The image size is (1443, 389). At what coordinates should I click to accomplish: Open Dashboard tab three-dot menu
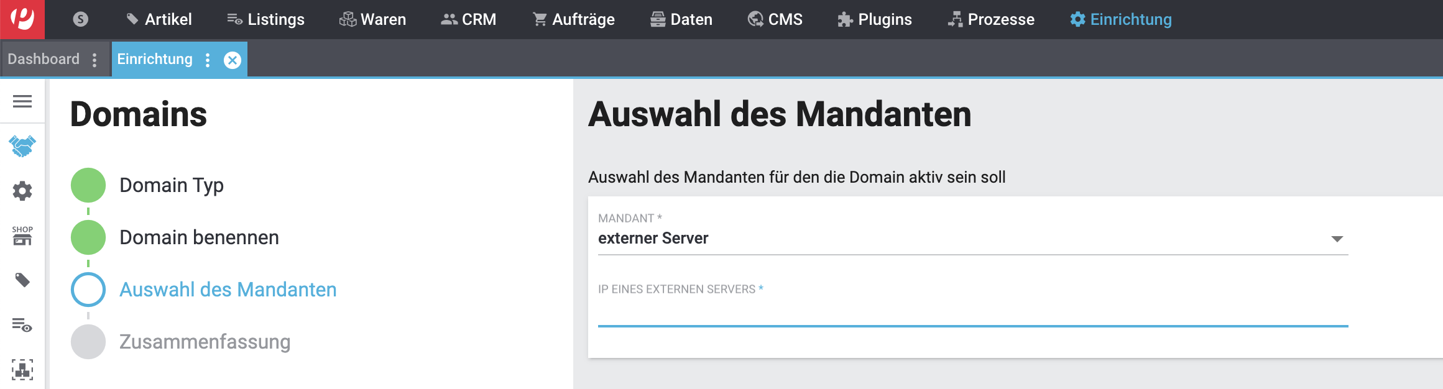(x=95, y=60)
